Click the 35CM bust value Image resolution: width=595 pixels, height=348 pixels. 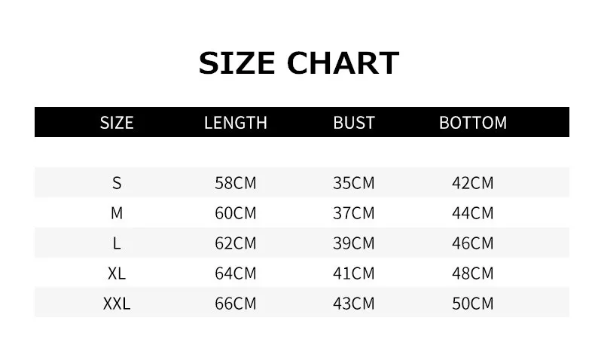(354, 183)
